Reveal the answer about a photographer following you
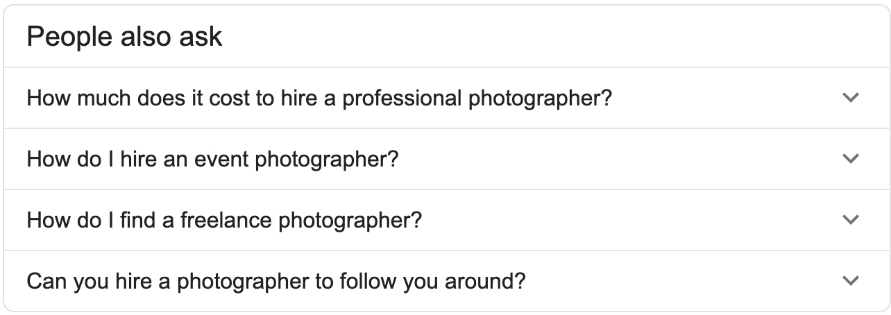 pos(276,281)
